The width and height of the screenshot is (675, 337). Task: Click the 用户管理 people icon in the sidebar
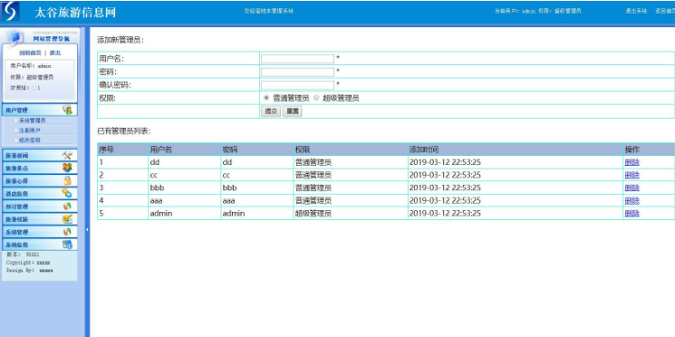[67, 110]
